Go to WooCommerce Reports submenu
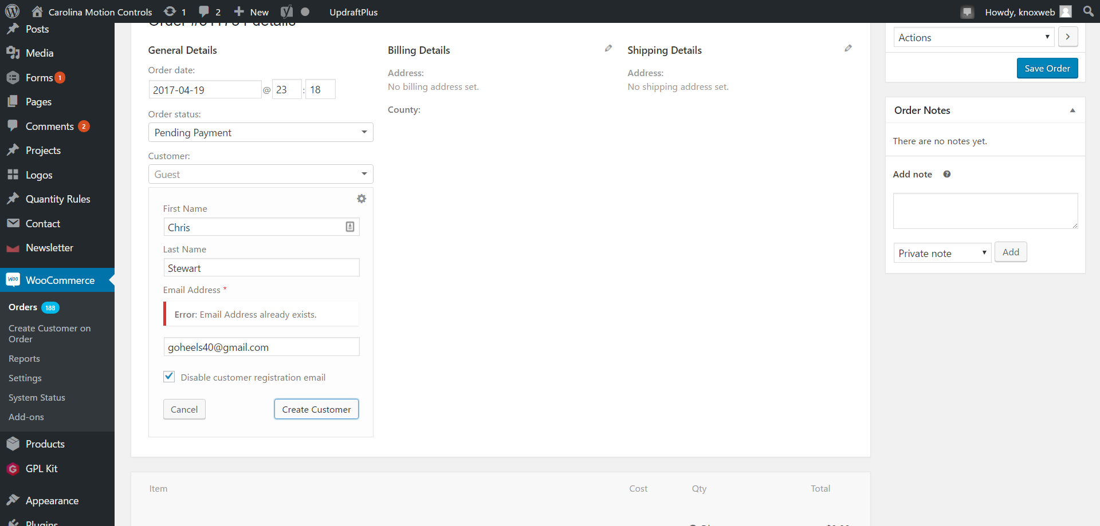Screen dimensions: 1100x526 pos(24,359)
